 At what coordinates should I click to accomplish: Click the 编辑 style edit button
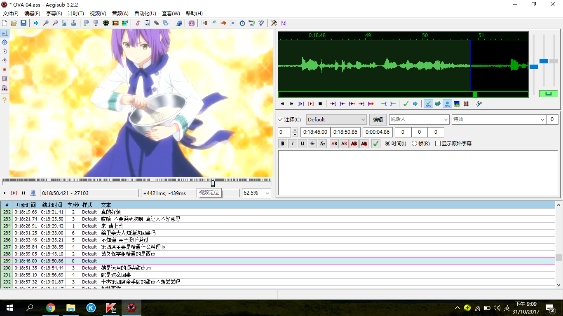pos(378,120)
